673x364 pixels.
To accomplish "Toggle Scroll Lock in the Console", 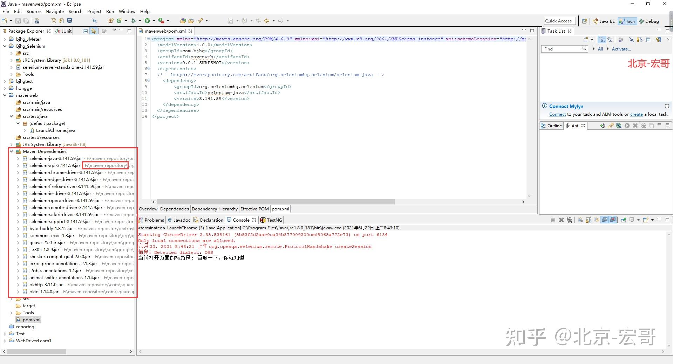I will [588, 220].
